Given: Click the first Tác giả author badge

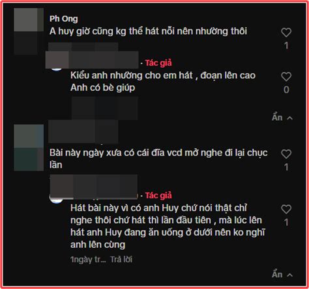Looking at the screenshot, I should coord(158,63).
